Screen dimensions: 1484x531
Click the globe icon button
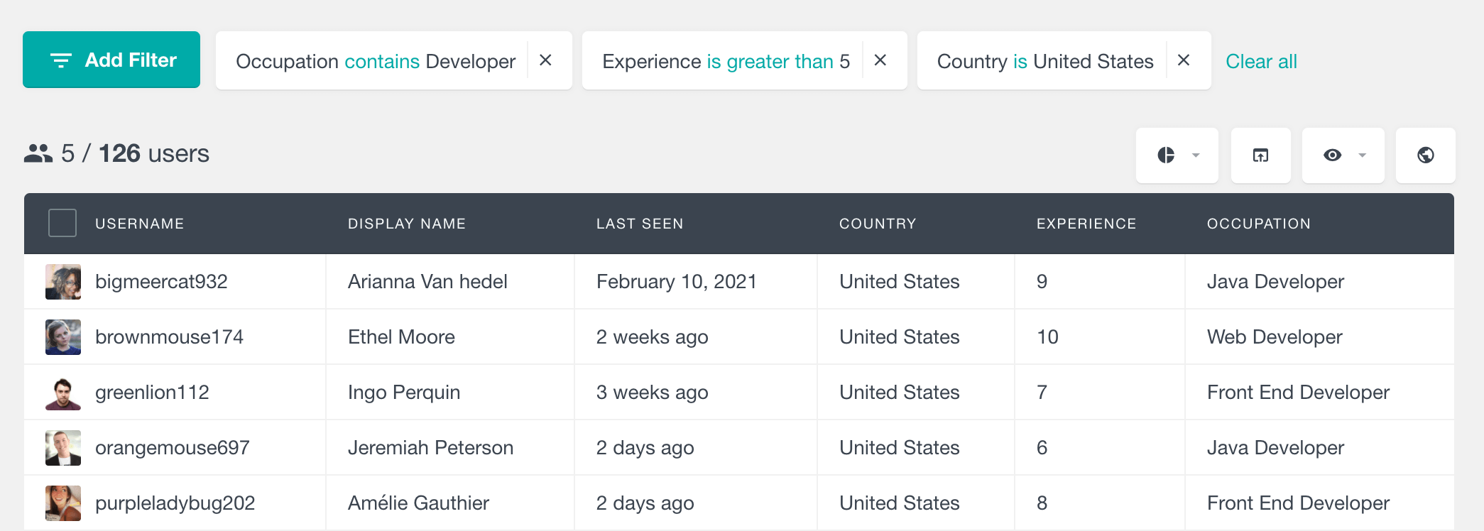tap(1425, 155)
